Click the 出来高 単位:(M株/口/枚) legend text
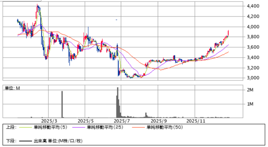Viewport: 268px width, 147px height. tap(58, 141)
